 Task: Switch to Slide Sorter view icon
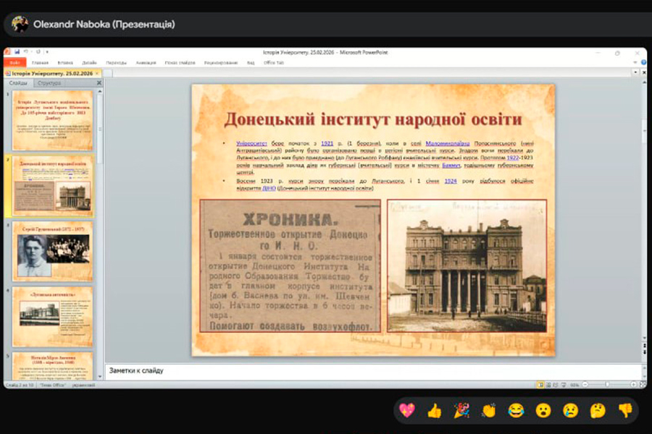pos(548,385)
